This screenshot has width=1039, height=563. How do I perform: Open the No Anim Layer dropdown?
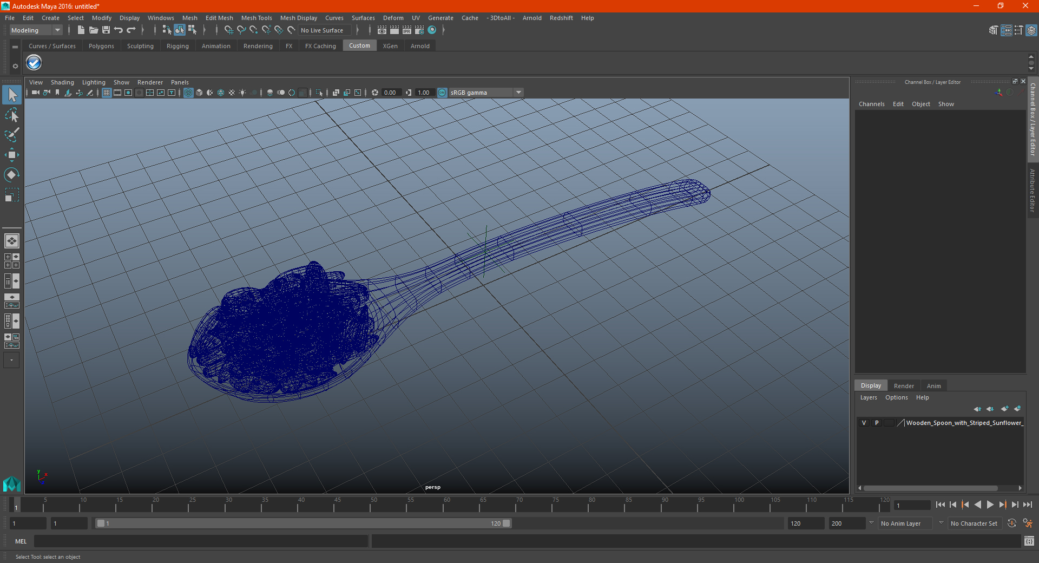(906, 523)
